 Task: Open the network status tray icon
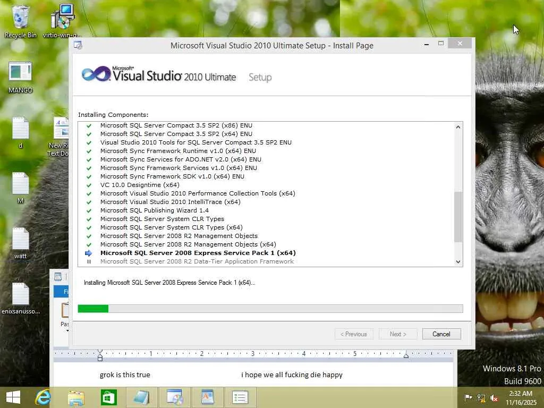(481, 397)
